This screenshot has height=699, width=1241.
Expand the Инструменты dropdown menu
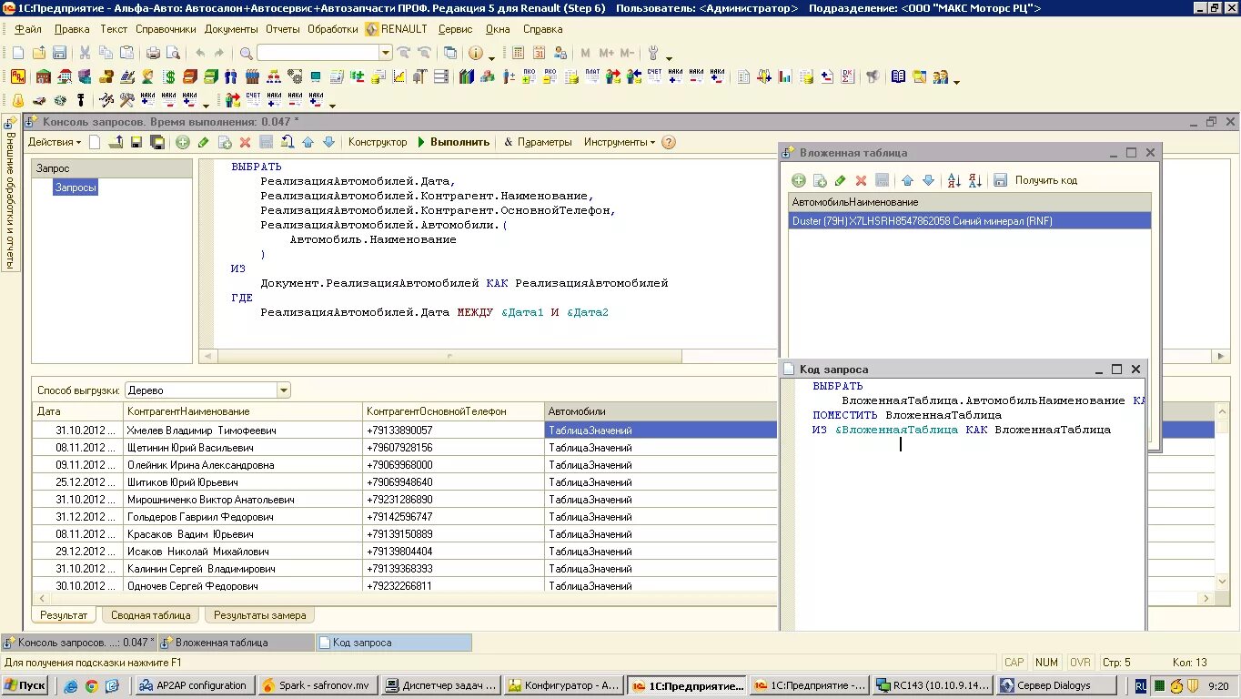(x=619, y=142)
